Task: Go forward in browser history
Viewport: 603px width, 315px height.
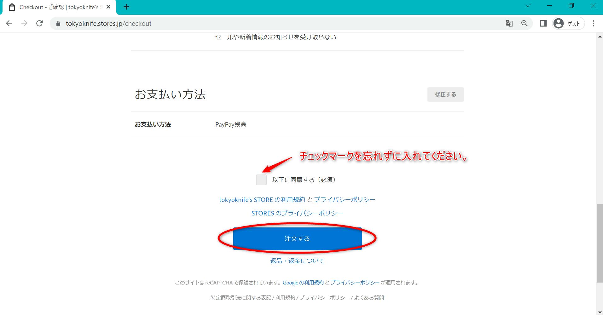Action: tap(24, 23)
